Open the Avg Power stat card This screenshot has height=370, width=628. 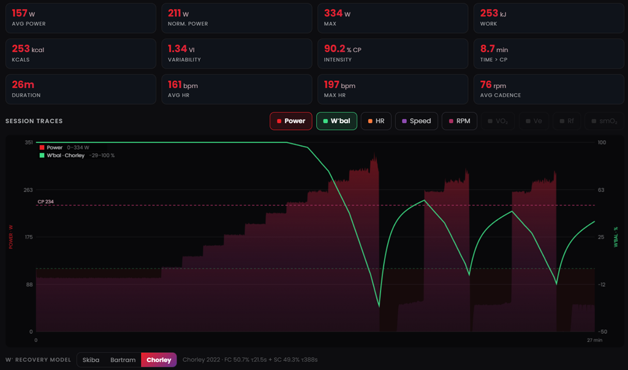coord(81,18)
